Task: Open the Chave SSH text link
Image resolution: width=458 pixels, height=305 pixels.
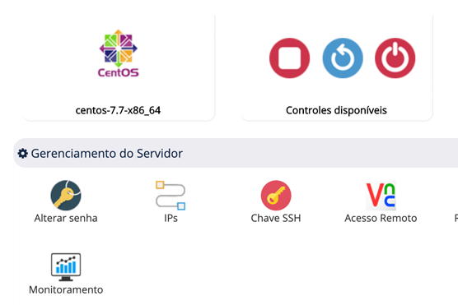Action: coord(276,218)
